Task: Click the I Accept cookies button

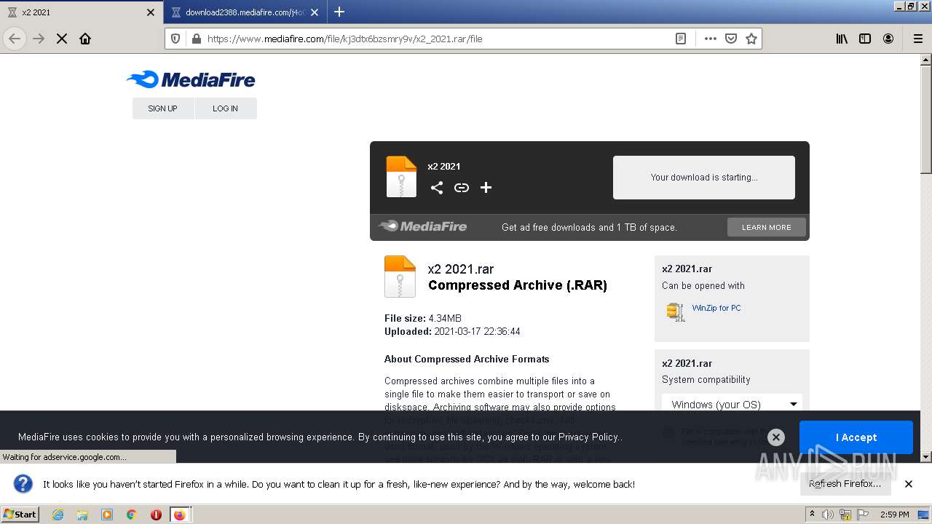Action: [x=856, y=437]
